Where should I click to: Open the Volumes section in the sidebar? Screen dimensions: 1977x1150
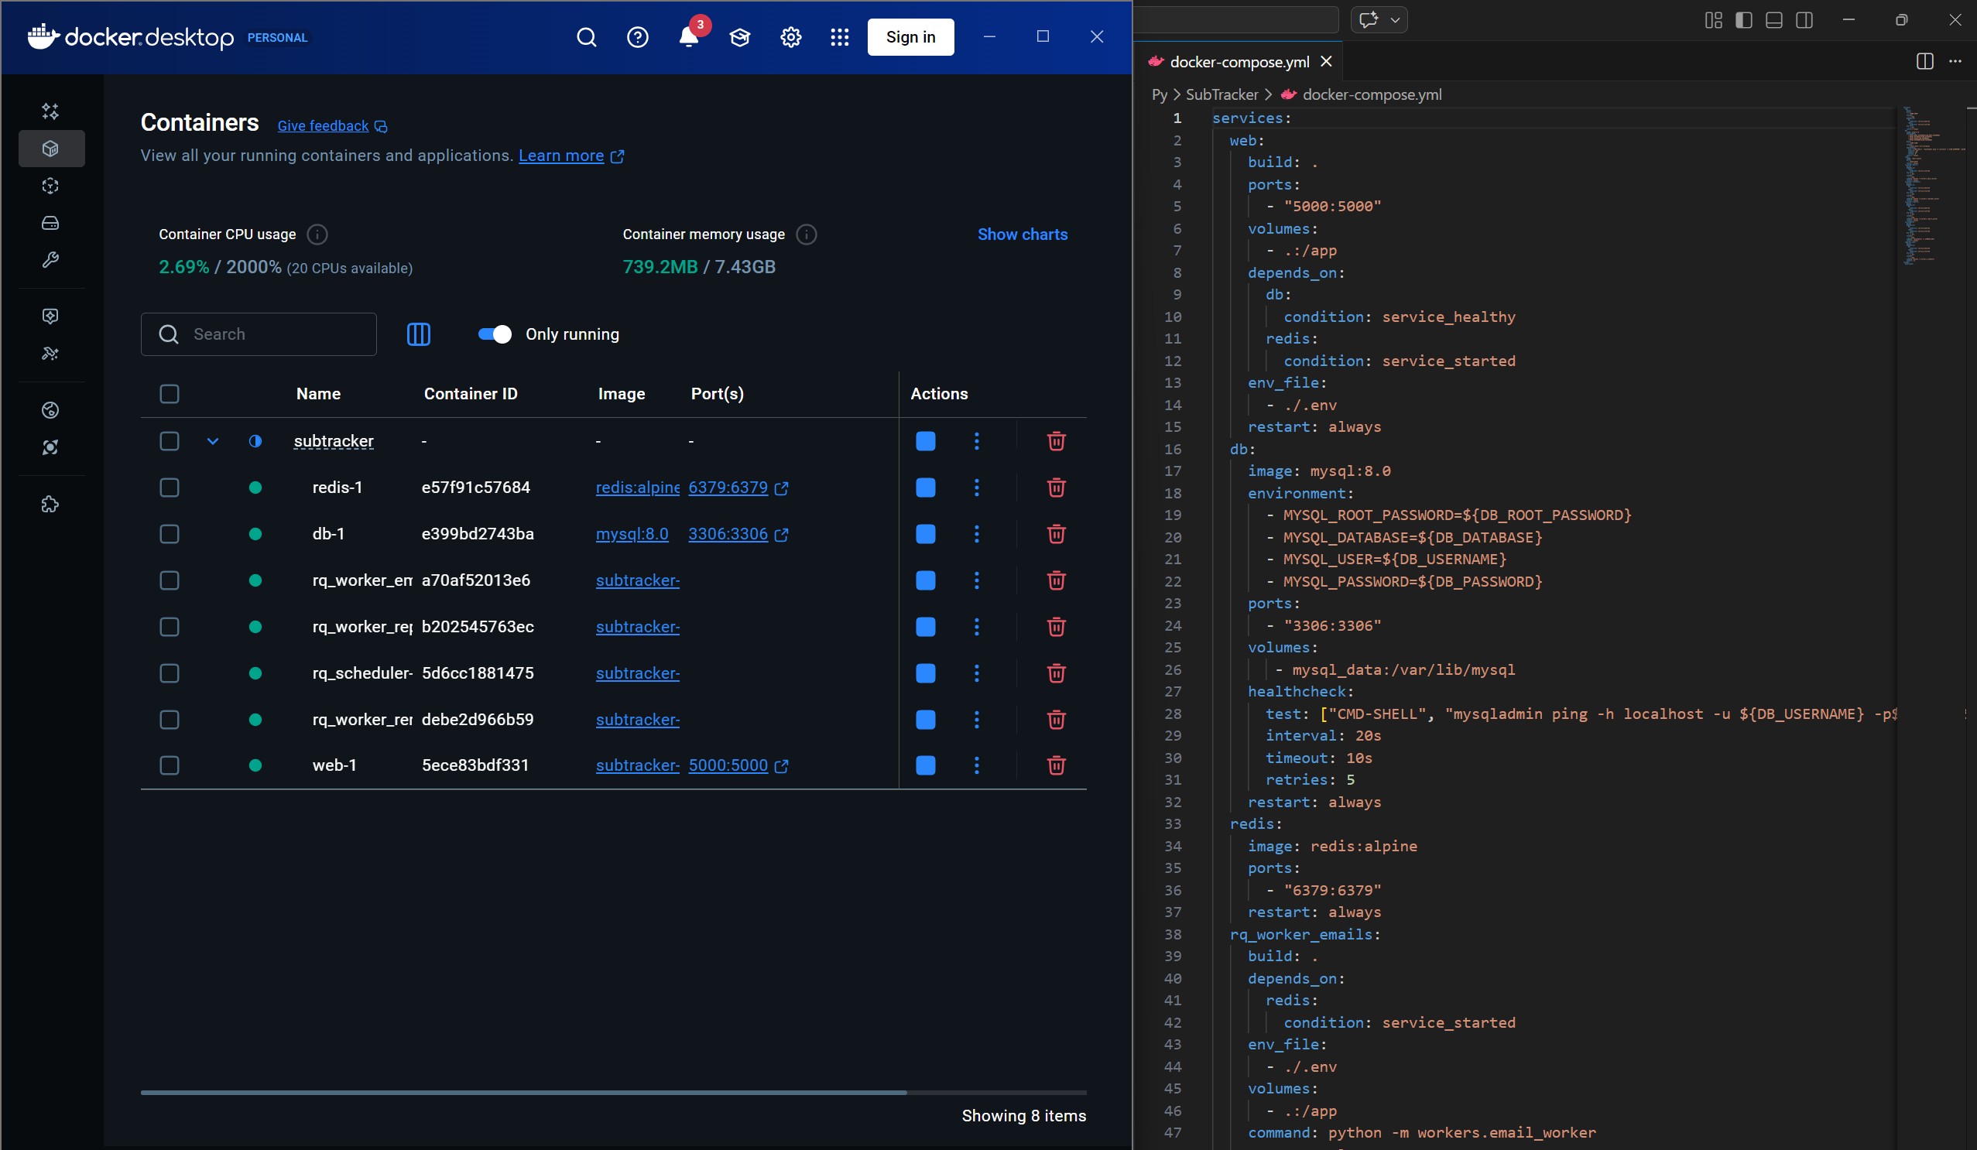coord(50,223)
